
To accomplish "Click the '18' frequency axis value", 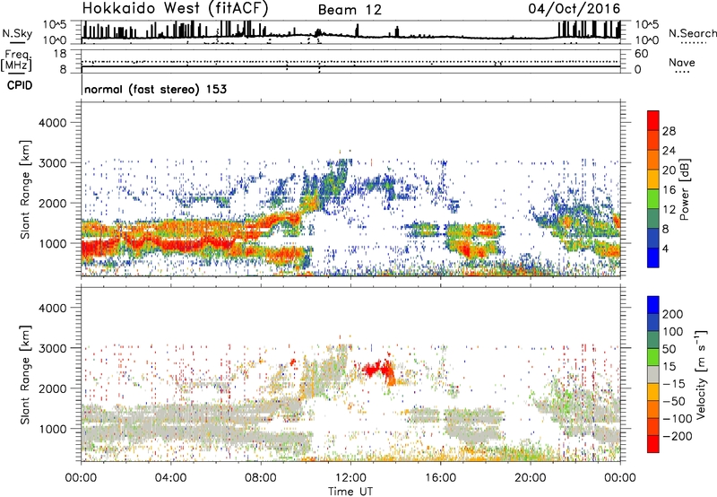I will click(60, 54).
